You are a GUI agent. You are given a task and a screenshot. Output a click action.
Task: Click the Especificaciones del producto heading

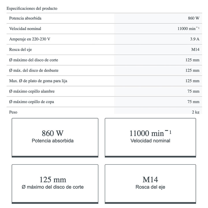pos(32,8)
